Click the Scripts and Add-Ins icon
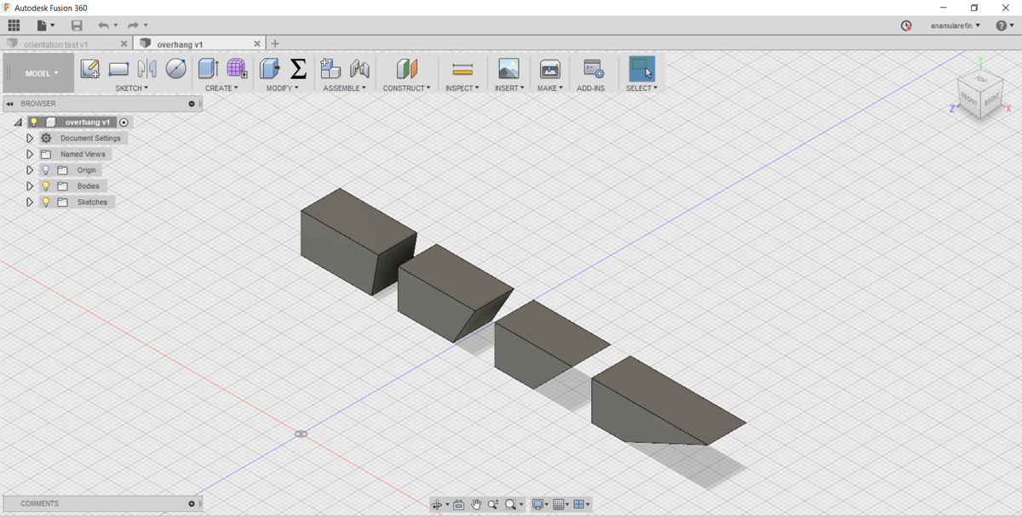Image resolution: width=1022 pixels, height=517 pixels. tap(593, 69)
